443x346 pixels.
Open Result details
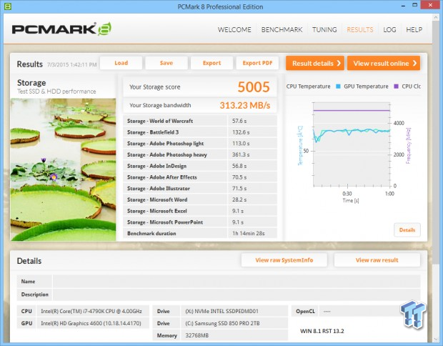pyautogui.click(x=314, y=63)
